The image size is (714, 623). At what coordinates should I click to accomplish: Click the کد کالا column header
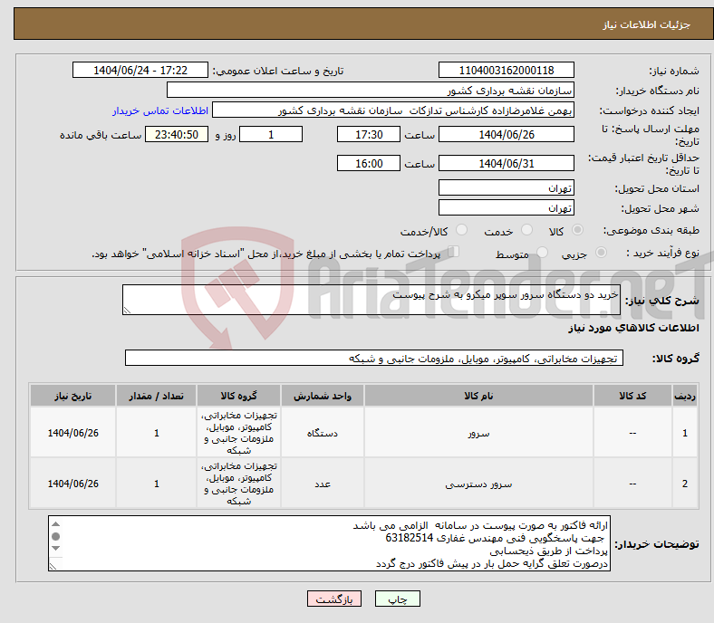(632, 396)
